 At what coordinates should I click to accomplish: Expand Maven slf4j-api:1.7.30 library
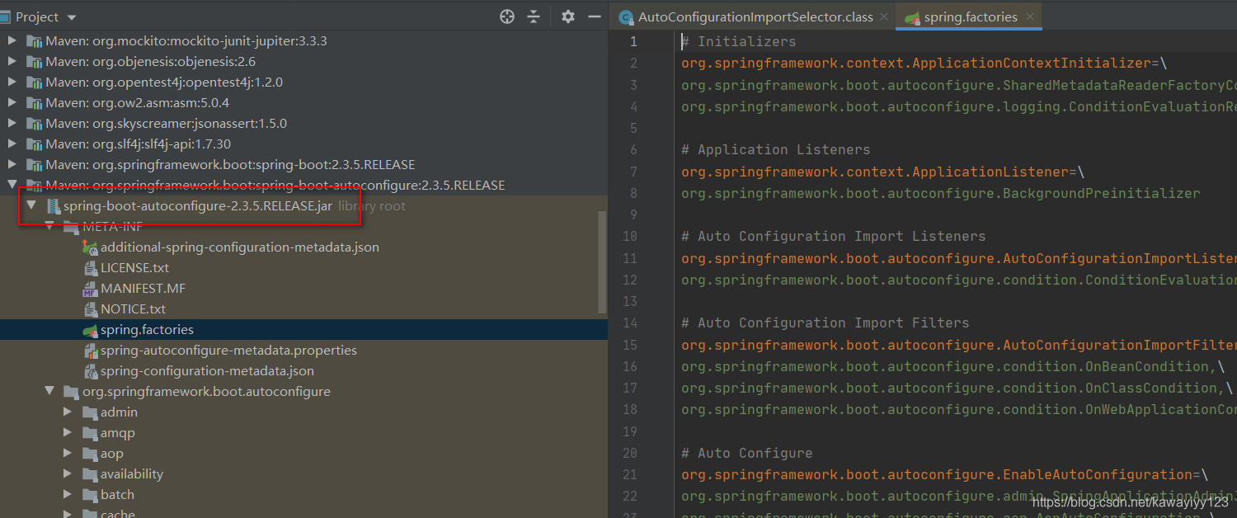[12, 144]
